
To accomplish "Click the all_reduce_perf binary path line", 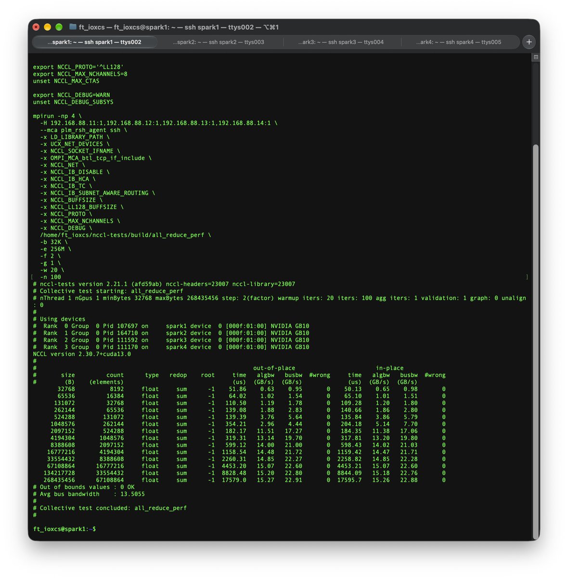I will (126, 235).
